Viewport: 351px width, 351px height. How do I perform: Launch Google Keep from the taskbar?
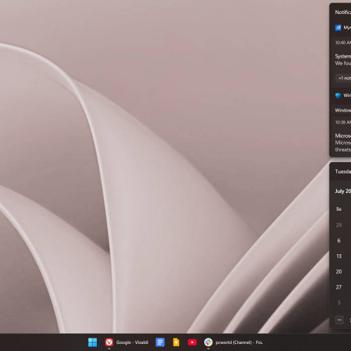coord(176,343)
